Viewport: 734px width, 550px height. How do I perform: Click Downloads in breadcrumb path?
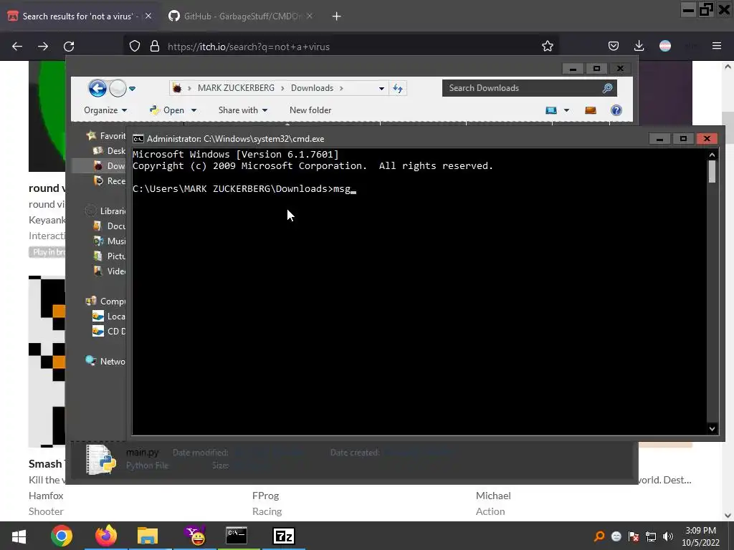click(x=312, y=88)
